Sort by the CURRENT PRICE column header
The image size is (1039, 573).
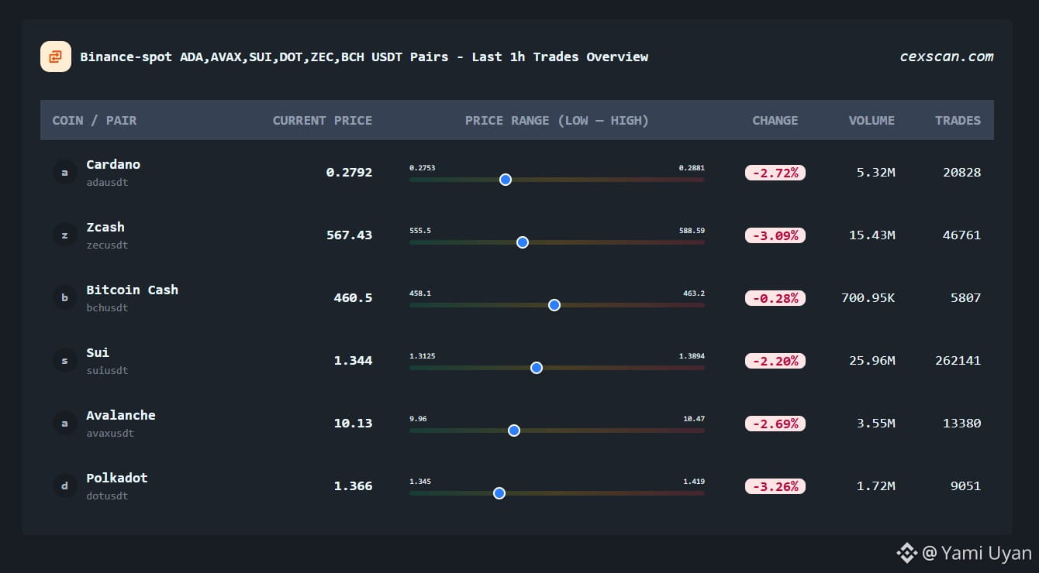323,120
